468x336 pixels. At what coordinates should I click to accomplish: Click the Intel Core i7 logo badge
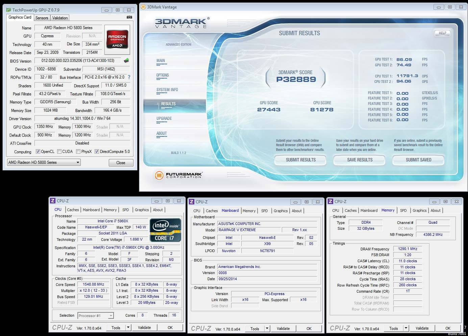[165, 230]
